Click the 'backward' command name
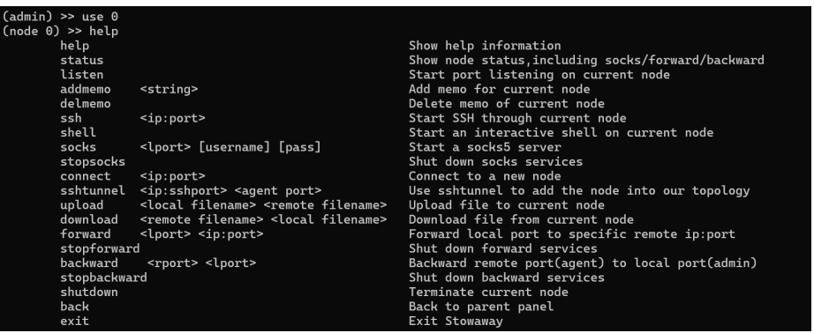This screenshot has width=814, height=333. (89, 263)
